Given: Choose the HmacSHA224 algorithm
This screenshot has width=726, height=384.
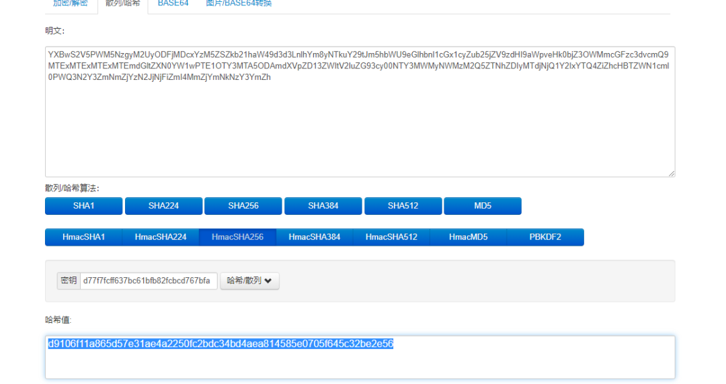Looking at the screenshot, I should pos(161,237).
